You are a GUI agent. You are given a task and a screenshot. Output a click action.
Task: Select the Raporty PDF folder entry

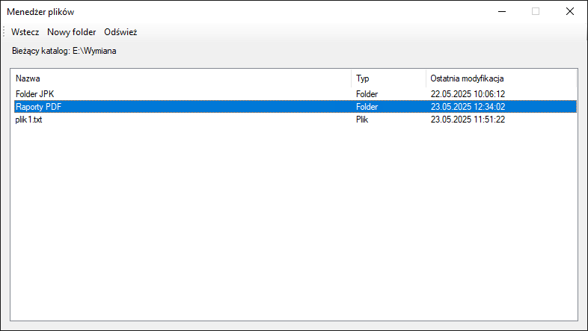295,107
